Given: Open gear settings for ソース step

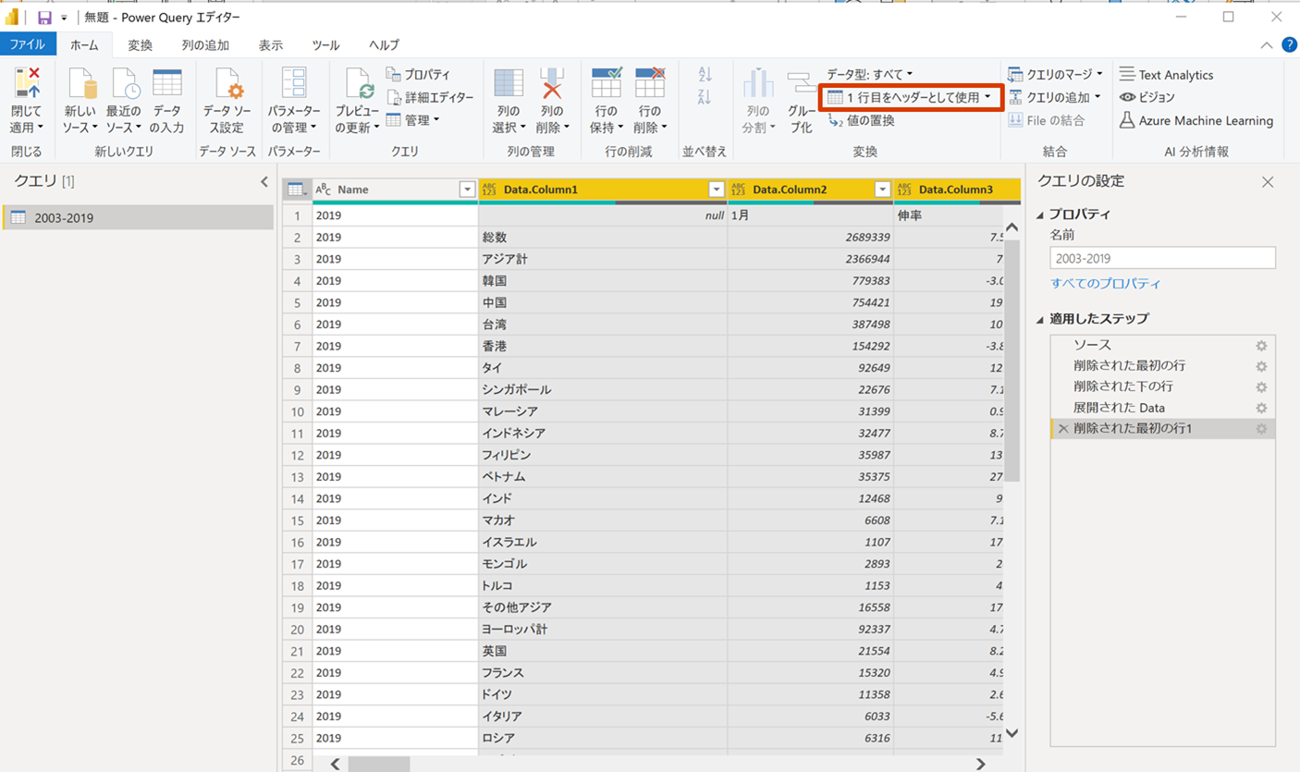Looking at the screenshot, I should (1261, 346).
